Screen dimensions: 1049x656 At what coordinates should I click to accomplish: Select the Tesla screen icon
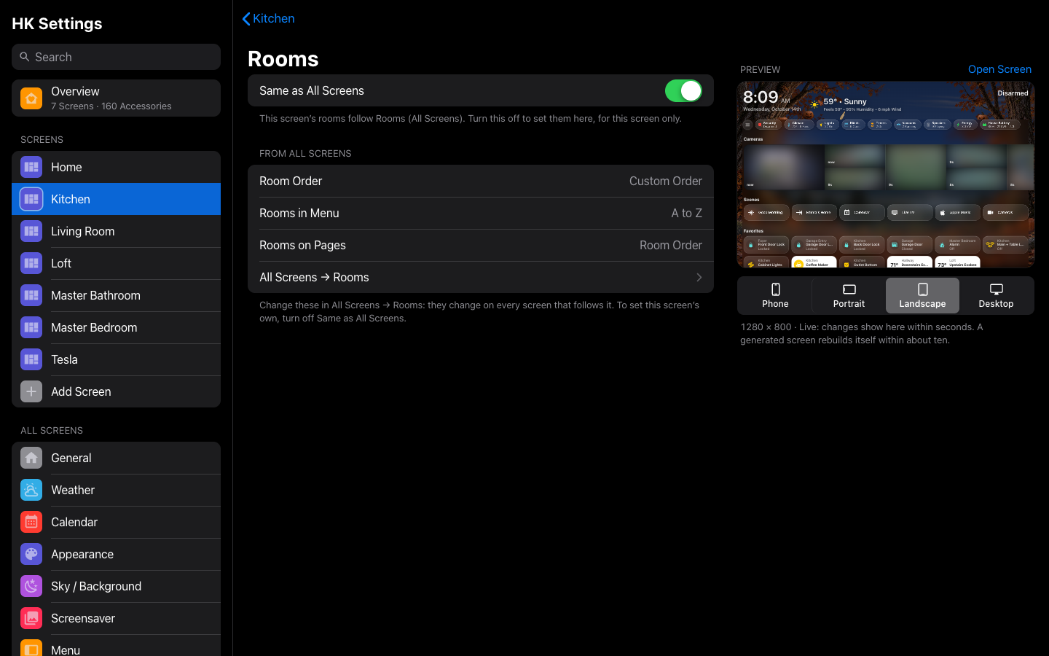[31, 359]
